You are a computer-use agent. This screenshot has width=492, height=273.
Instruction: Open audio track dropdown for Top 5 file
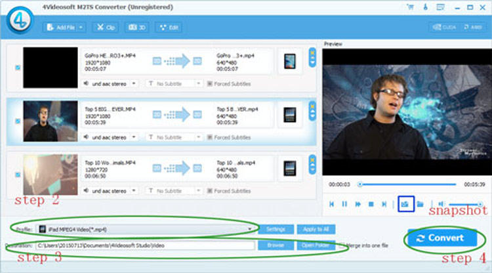134,137
